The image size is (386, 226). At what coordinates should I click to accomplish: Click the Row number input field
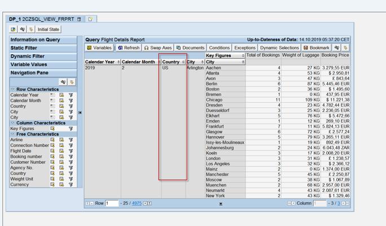(111, 203)
